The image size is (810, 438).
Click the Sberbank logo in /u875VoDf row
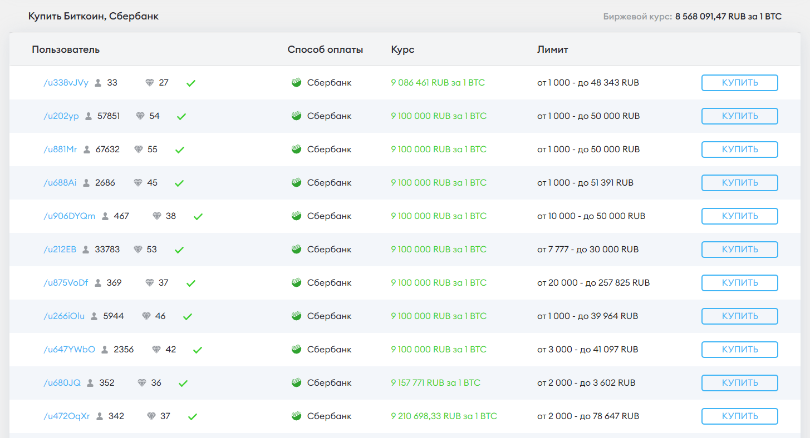[x=296, y=283]
